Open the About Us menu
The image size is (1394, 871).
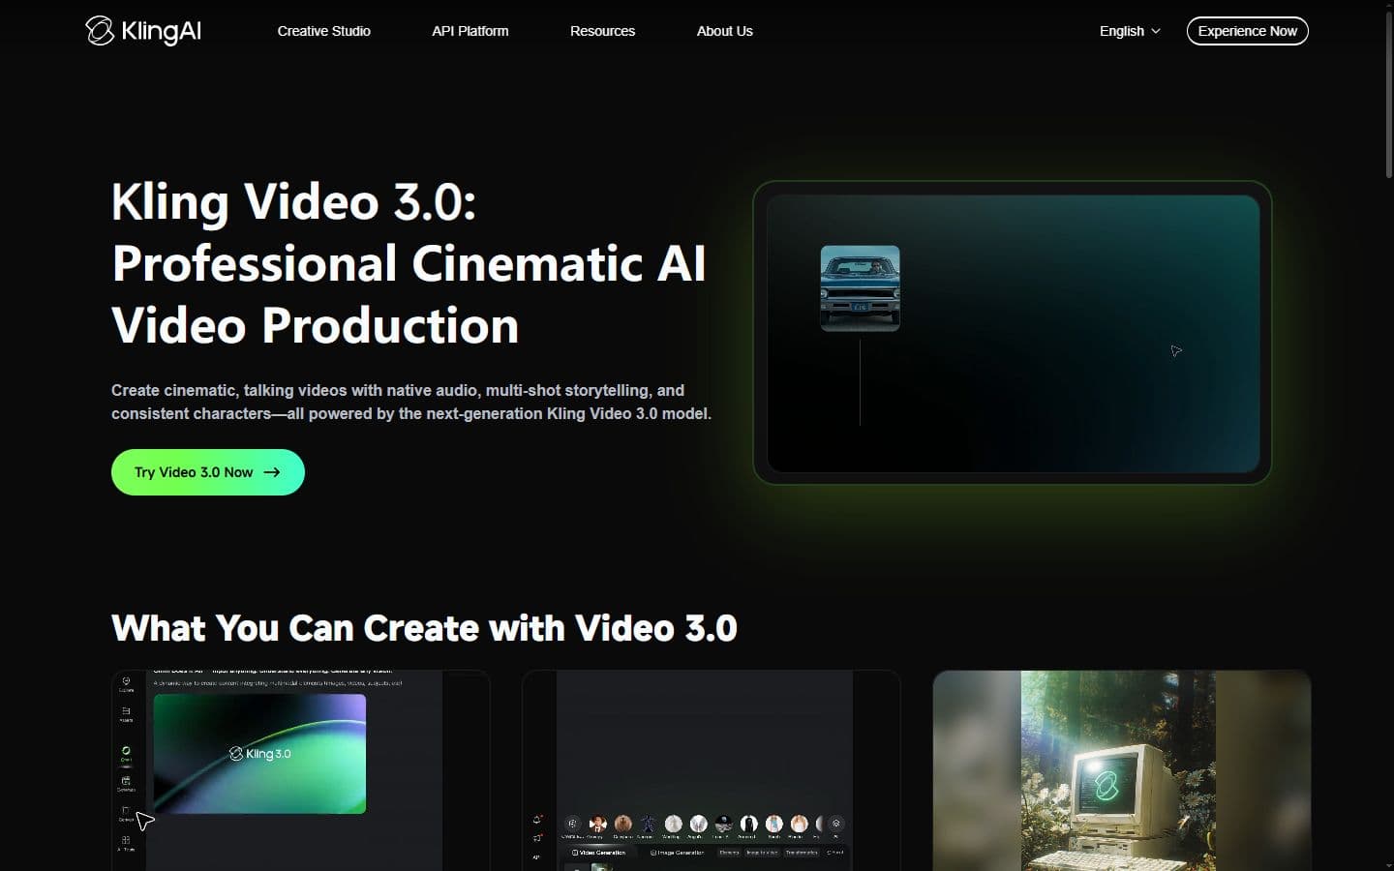[724, 31]
